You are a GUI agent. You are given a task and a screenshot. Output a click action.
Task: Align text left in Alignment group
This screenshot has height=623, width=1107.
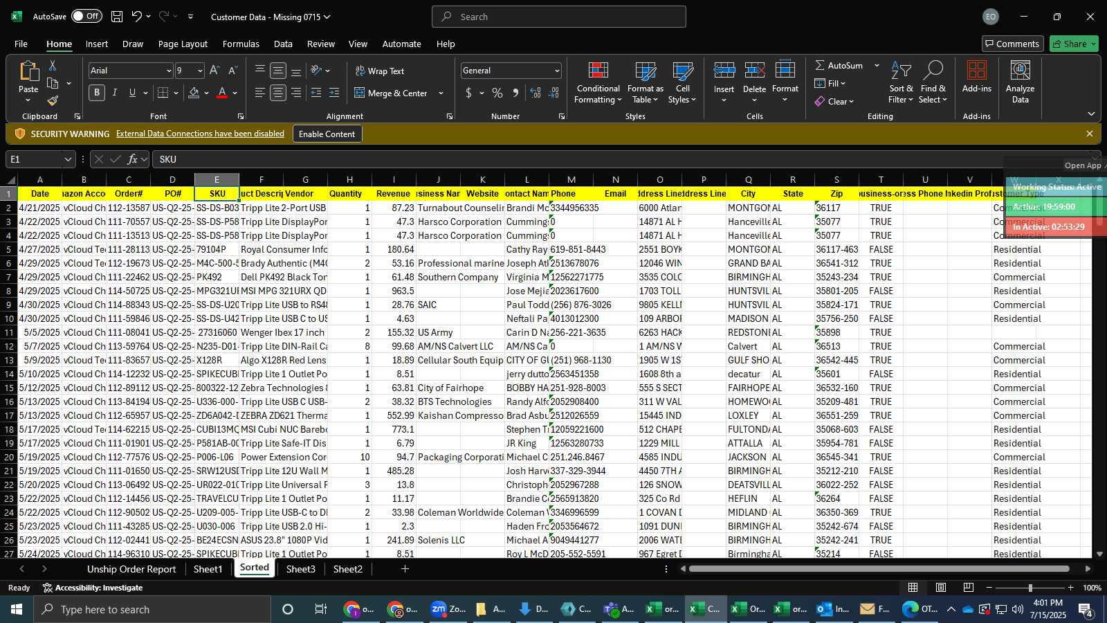point(260,93)
